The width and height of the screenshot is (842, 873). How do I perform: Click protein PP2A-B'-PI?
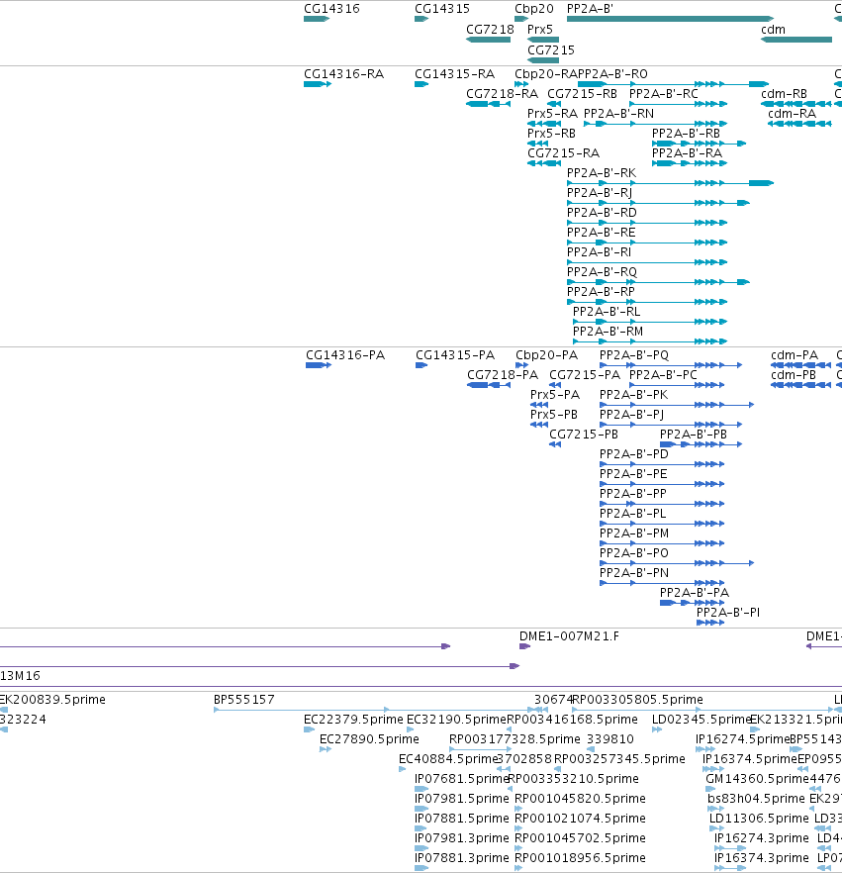(710, 623)
